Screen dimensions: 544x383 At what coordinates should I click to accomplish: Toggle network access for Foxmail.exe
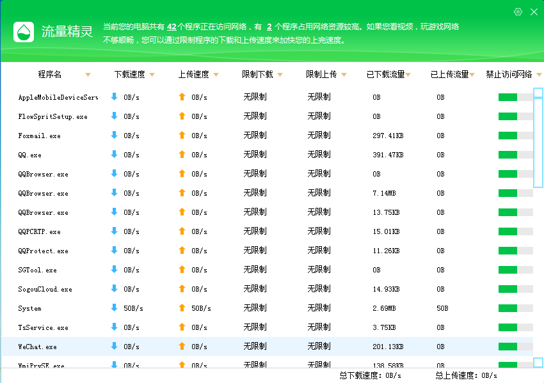[516, 136]
